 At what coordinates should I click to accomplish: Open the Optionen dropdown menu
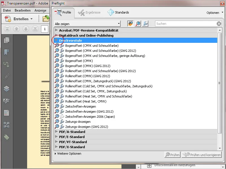(x=215, y=13)
